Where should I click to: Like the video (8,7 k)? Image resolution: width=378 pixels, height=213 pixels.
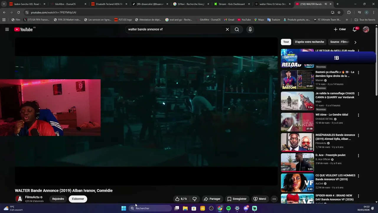click(x=181, y=199)
